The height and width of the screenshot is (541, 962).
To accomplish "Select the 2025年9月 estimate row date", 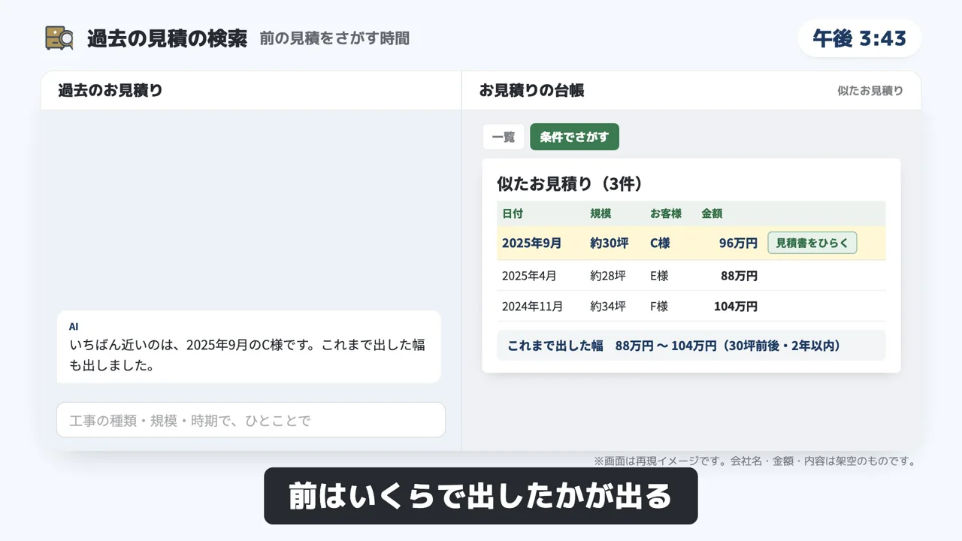I will click(x=531, y=243).
